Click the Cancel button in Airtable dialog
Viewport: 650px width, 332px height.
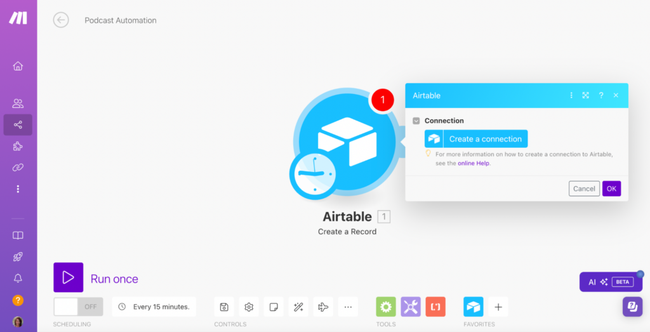tap(584, 189)
